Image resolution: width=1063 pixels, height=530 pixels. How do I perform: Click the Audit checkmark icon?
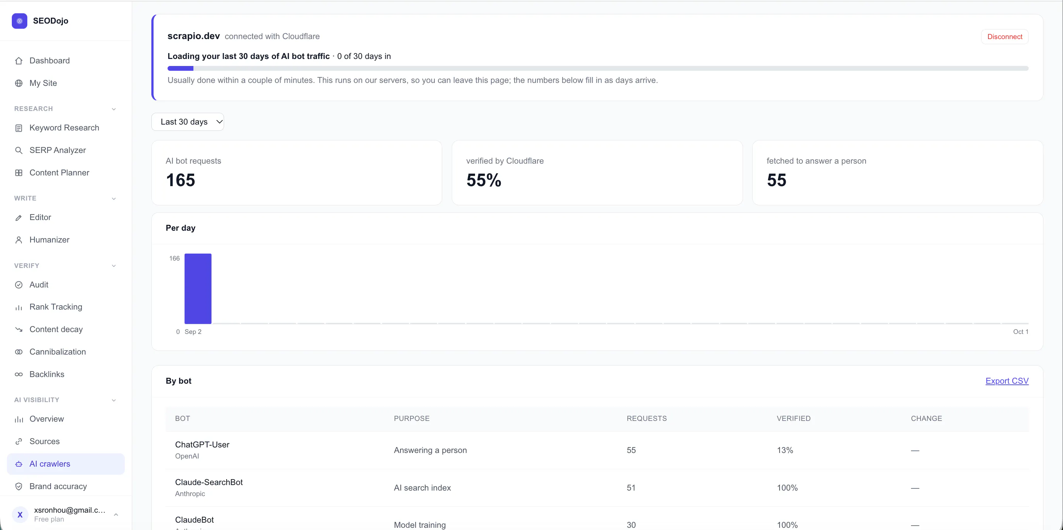(18, 285)
